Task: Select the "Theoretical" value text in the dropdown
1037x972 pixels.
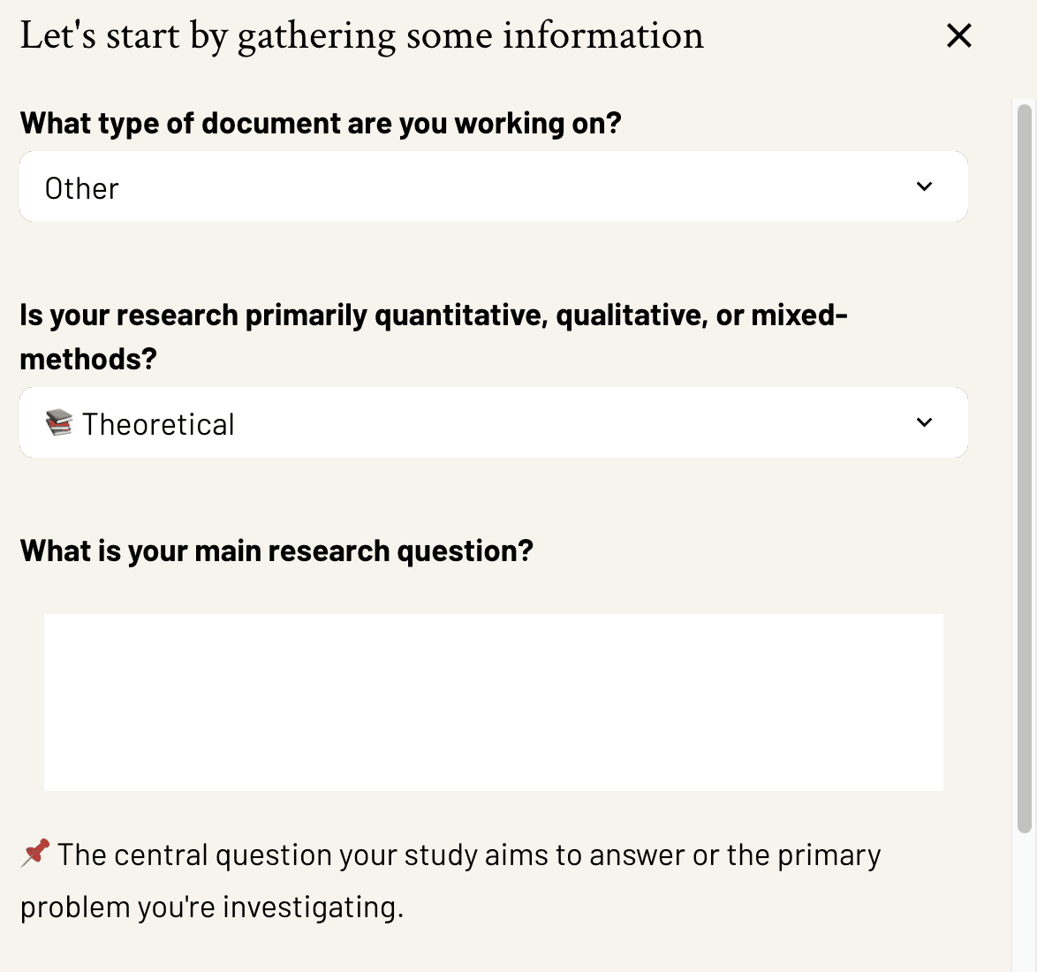Action: pyautogui.click(x=158, y=424)
